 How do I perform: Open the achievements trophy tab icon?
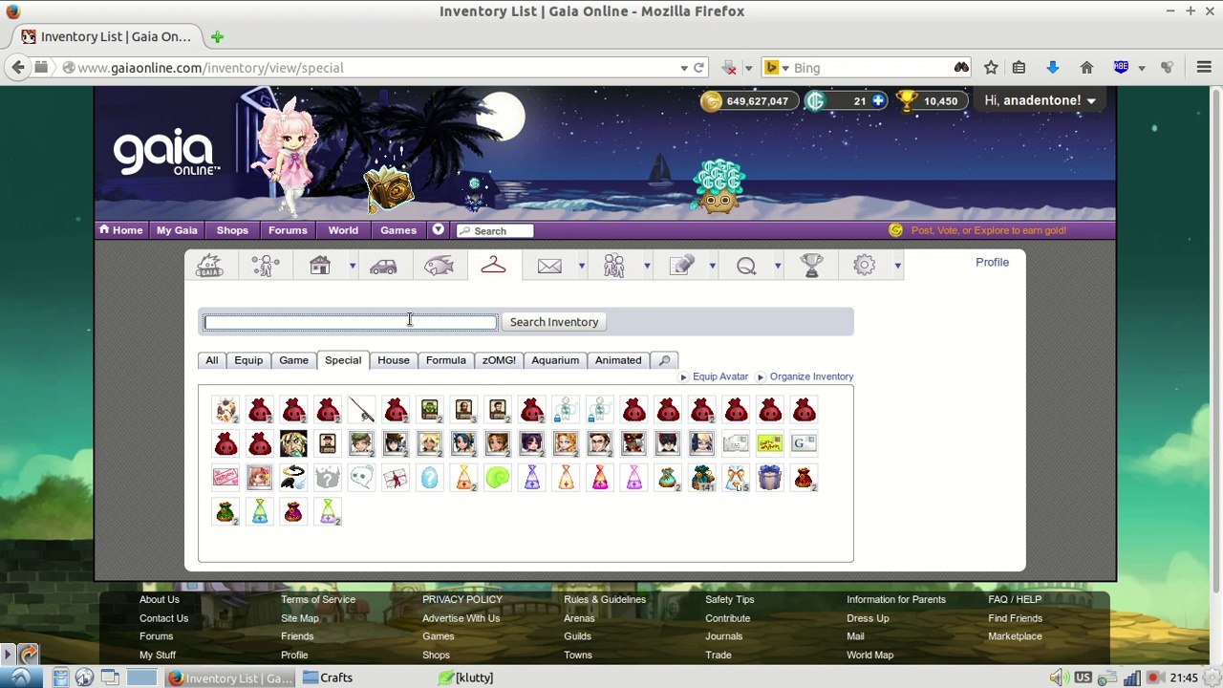point(811,266)
